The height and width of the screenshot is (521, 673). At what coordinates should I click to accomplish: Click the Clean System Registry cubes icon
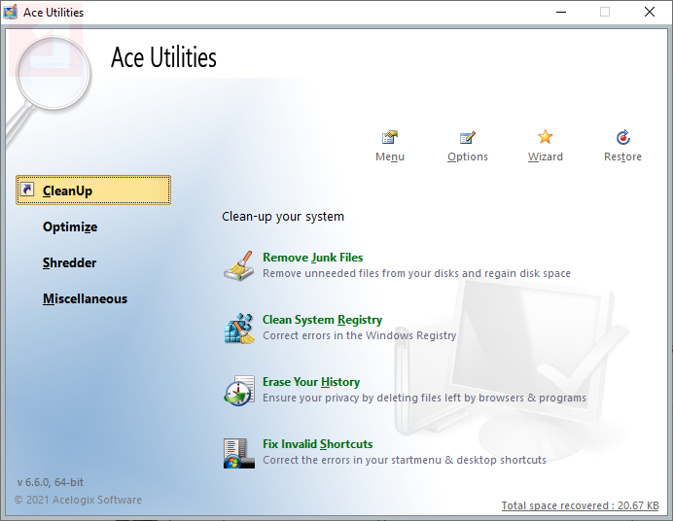pyautogui.click(x=239, y=328)
